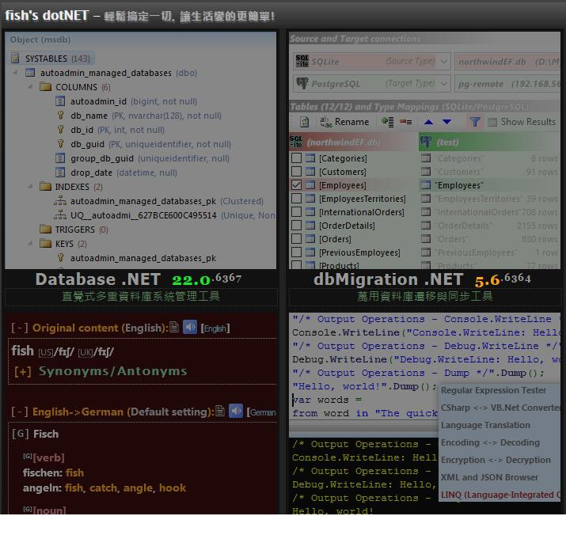Select the "Employees" target table row

point(490,185)
